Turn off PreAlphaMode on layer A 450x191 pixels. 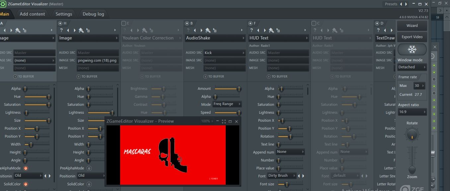[26, 168]
